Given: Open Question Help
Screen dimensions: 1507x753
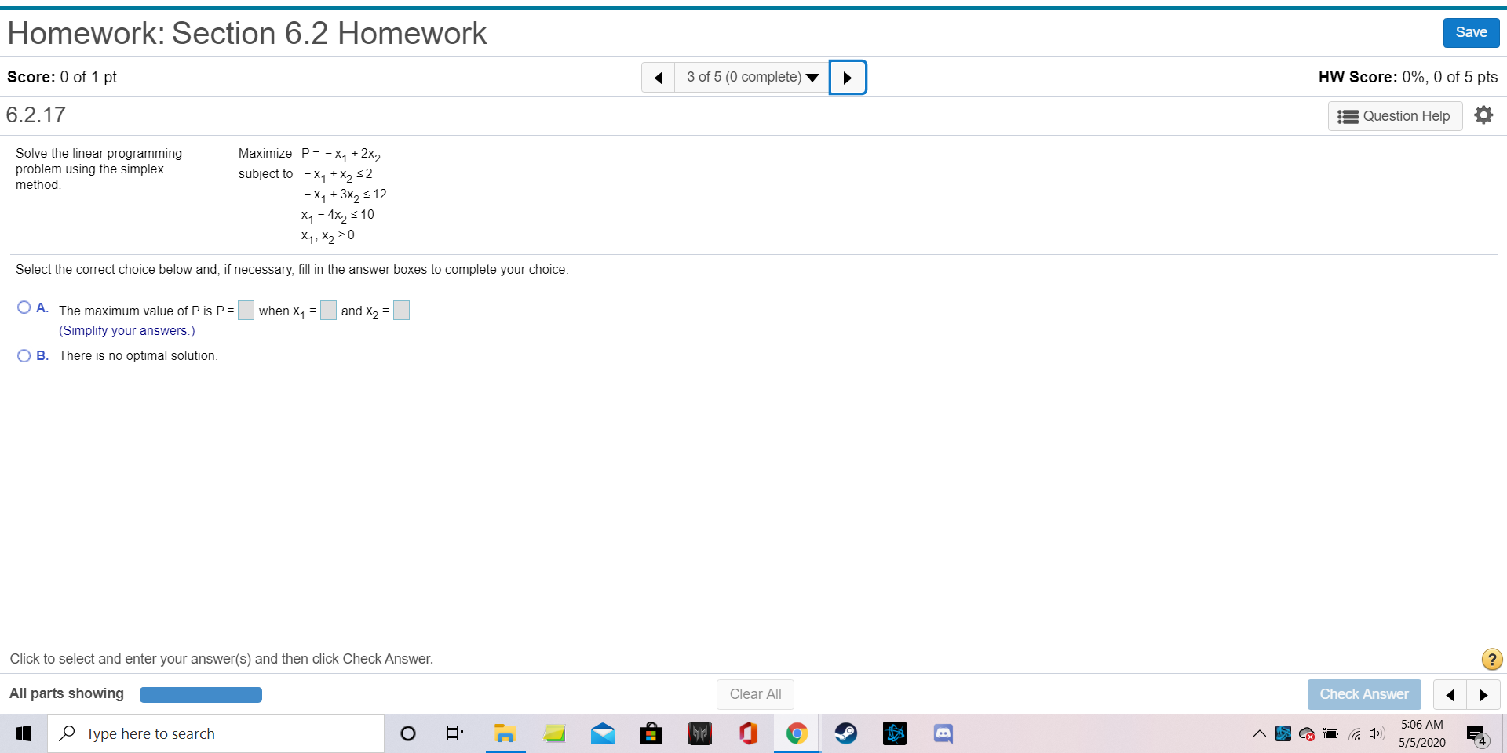Looking at the screenshot, I should point(1396,115).
